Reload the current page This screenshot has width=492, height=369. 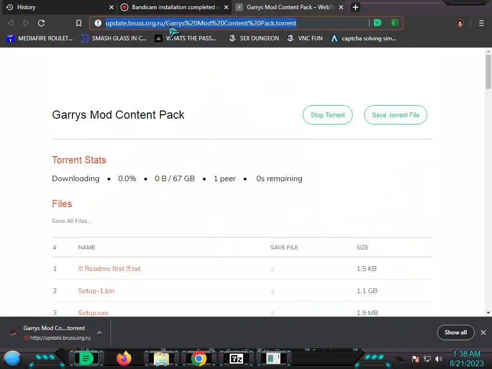[x=41, y=23]
